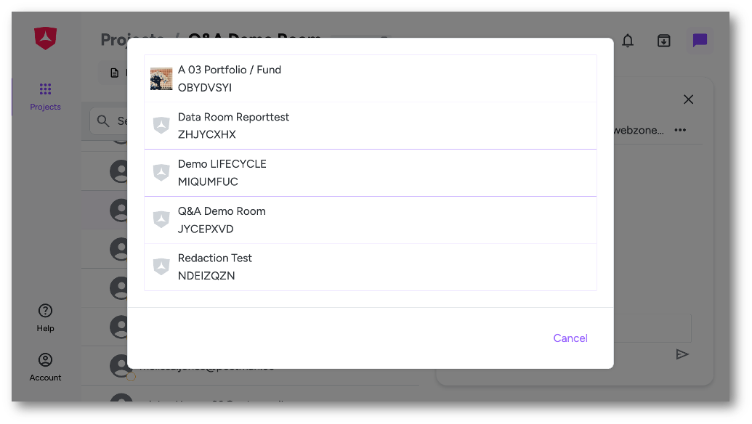The image size is (752, 424).
Task: Choose the Demo LIFECYCLE project entry
Action: 371,173
